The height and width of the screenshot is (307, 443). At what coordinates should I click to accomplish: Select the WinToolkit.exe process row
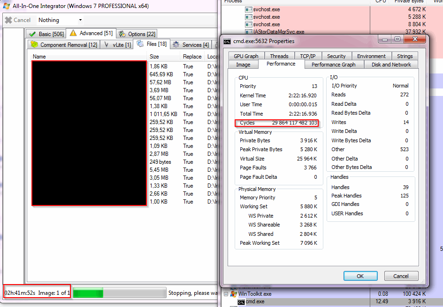click(332, 294)
